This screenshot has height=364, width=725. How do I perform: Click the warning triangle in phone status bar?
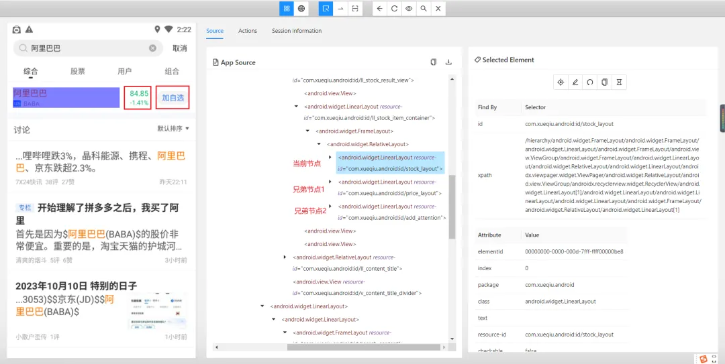coord(29,29)
